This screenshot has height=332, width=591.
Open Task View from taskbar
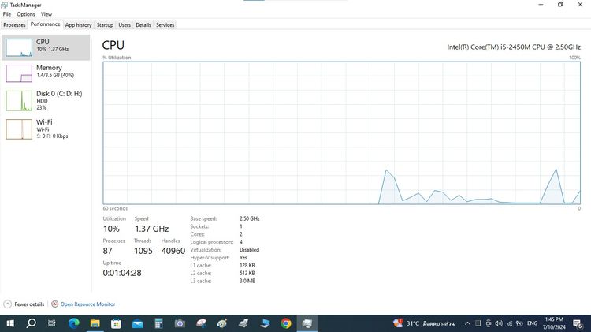click(52, 323)
